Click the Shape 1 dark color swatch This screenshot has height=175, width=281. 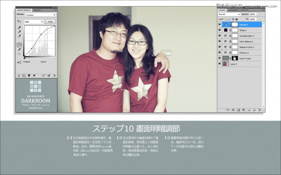(226, 30)
